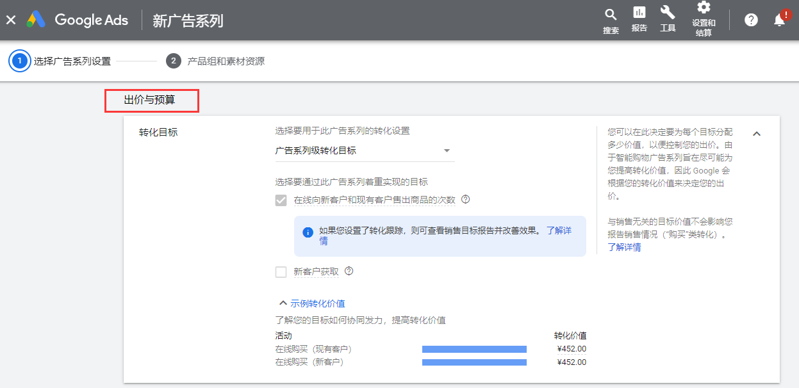Close the new campaign editor with X

tap(11, 20)
